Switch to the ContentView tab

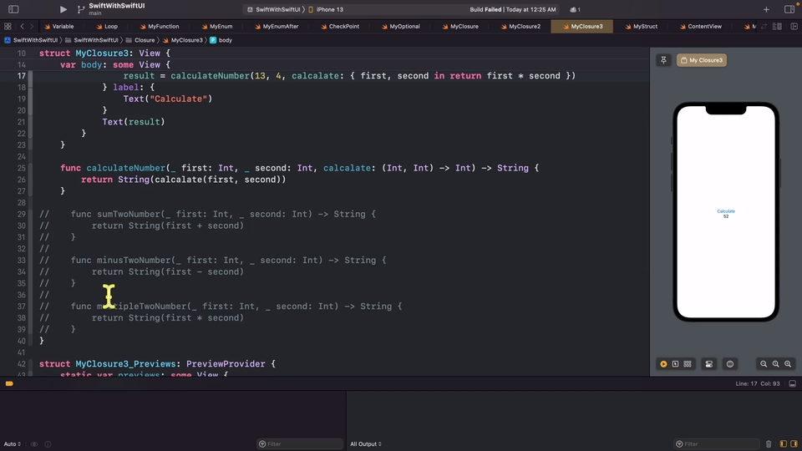click(x=701, y=26)
